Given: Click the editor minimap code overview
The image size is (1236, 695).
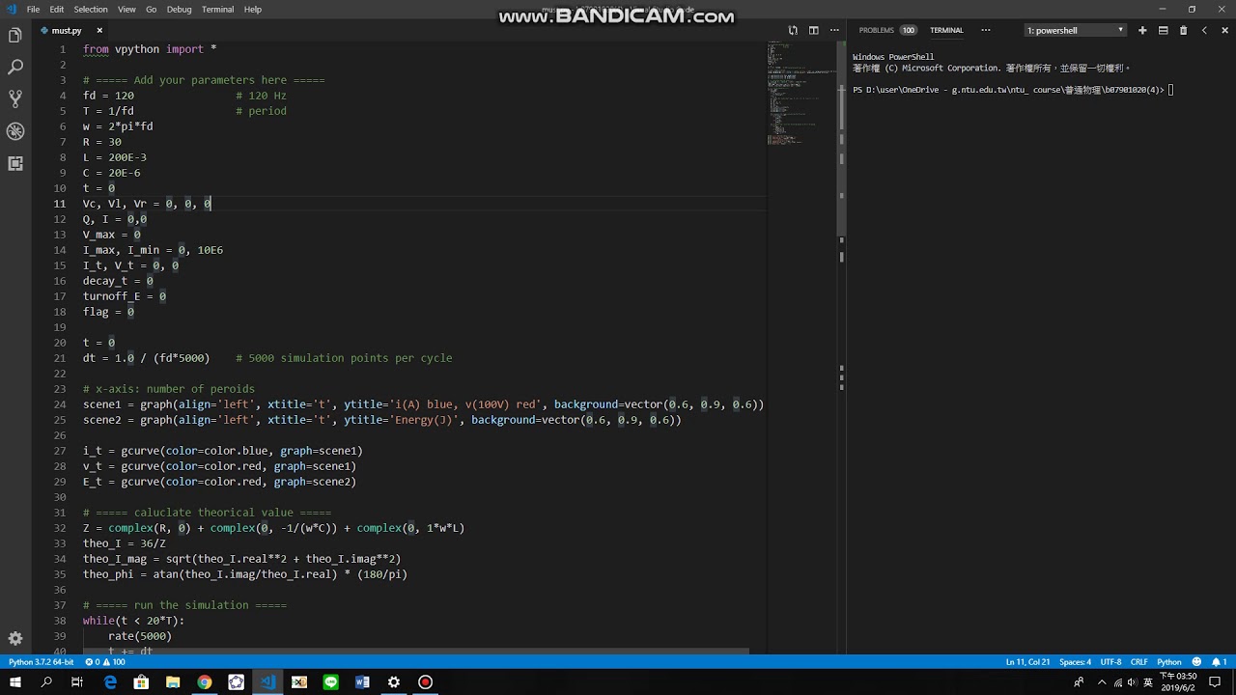Looking at the screenshot, I should point(800,93).
